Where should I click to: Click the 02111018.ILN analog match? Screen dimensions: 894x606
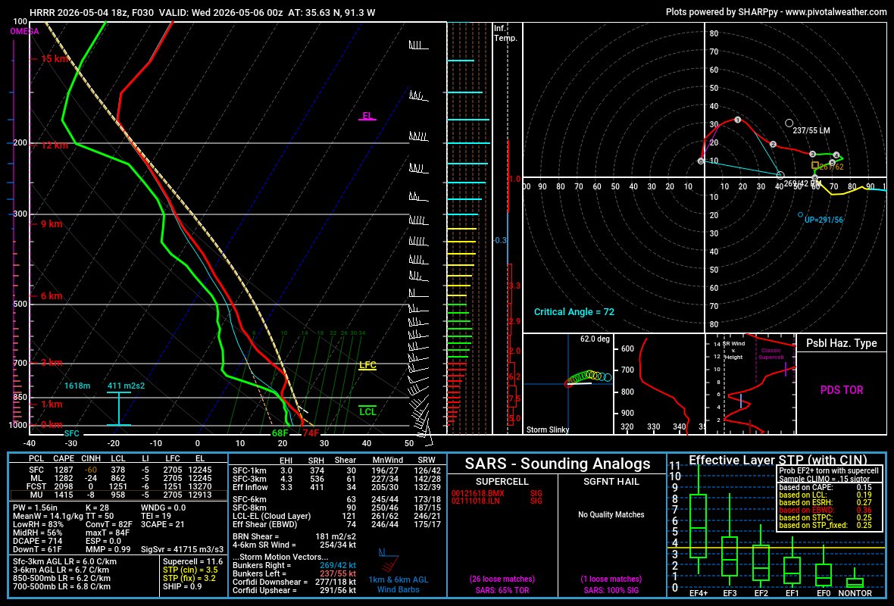477,501
